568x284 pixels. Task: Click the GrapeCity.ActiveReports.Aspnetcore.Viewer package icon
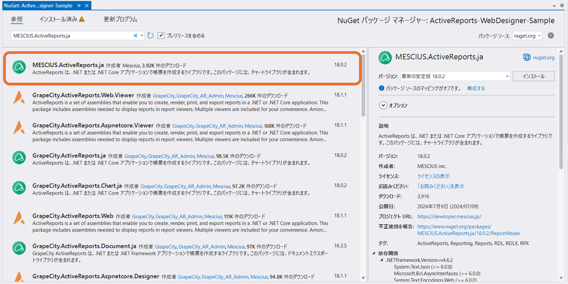[19, 128]
